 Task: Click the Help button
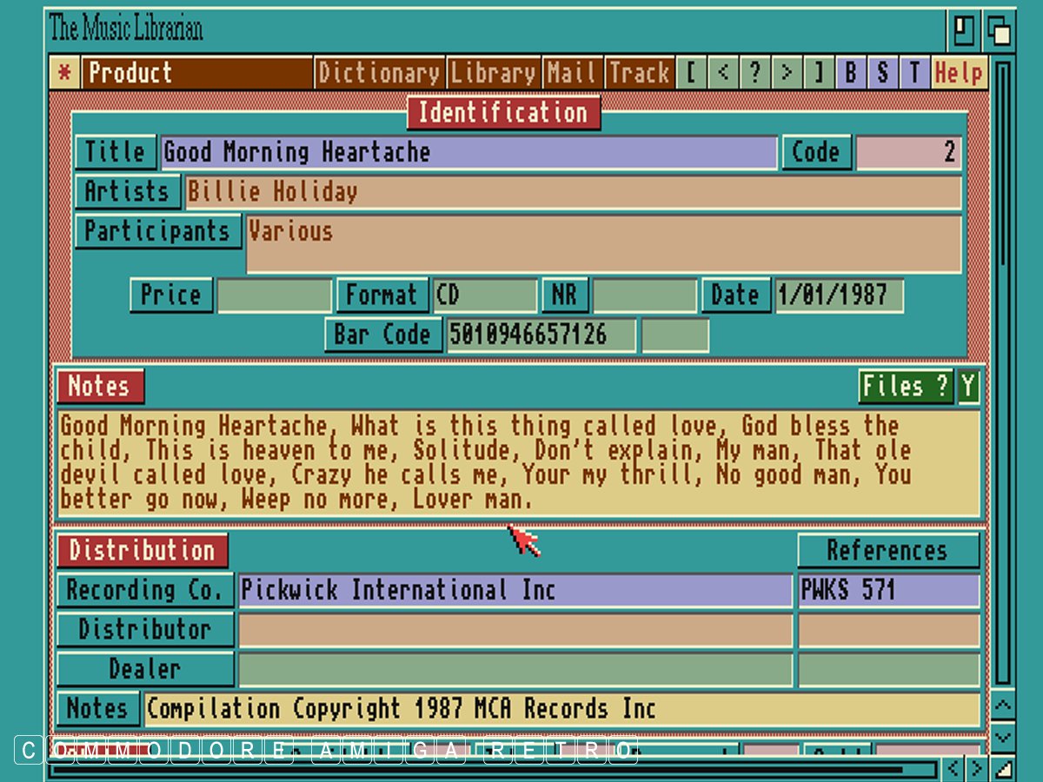tap(960, 74)
